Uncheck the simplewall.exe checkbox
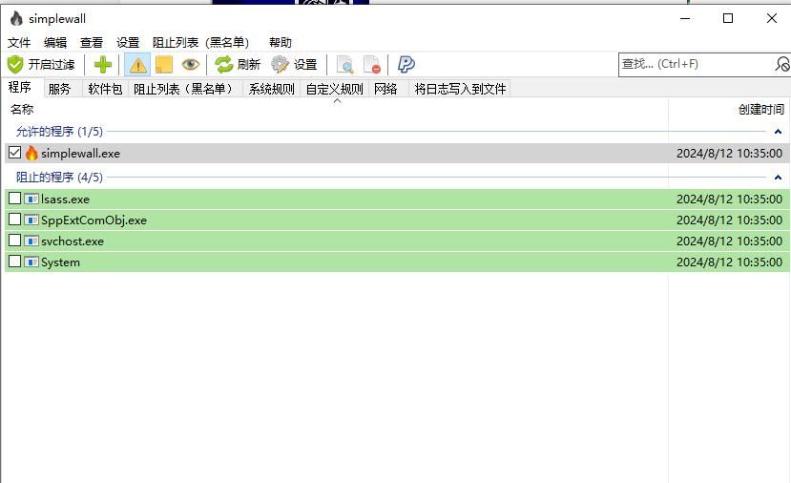791x483 pixels. point(14,153)
